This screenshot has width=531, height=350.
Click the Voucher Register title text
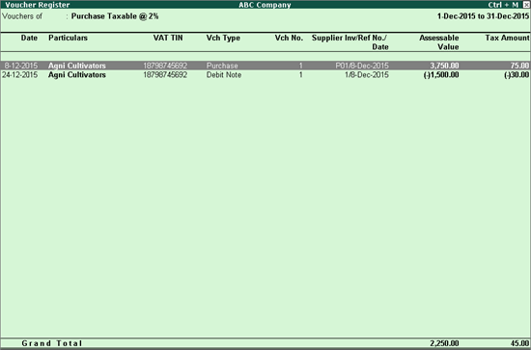click(x=38, y=5)
